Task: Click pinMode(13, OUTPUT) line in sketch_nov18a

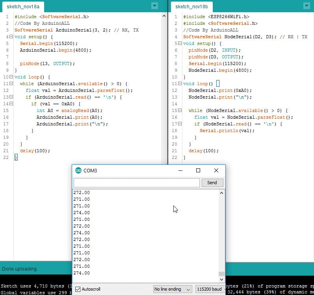Action: click(x=47, y=63)
